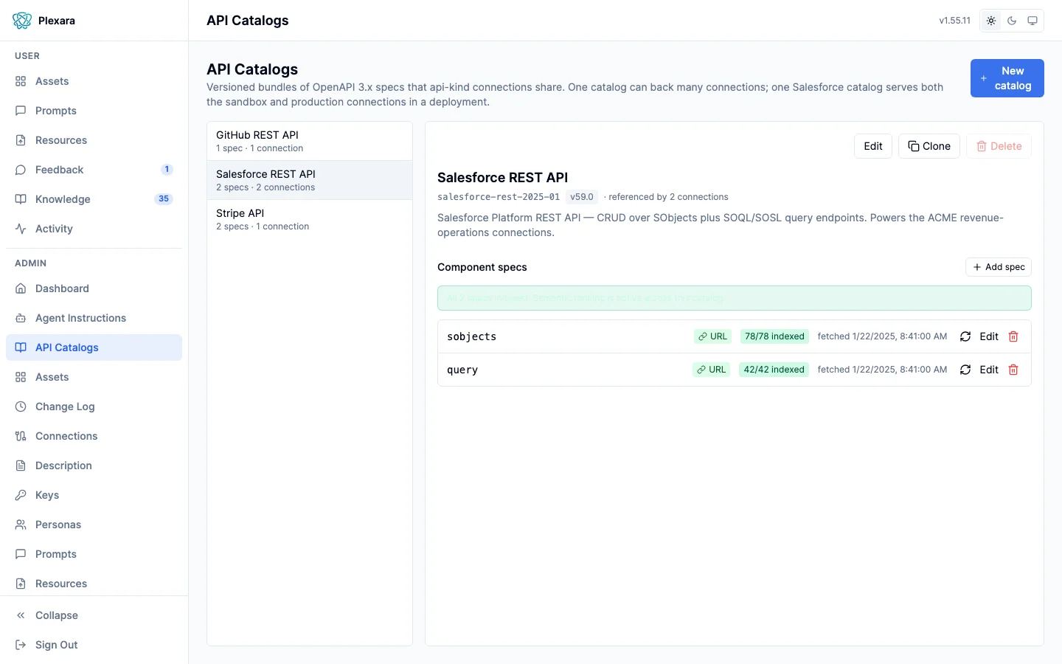Click Knowledge badge showing 35
Image resolution: width=1062 pixels, height=664 pixels.
(164, 199)
